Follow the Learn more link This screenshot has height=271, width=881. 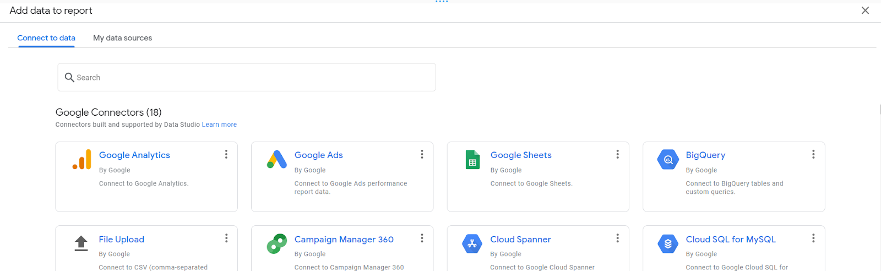[219, 124]
